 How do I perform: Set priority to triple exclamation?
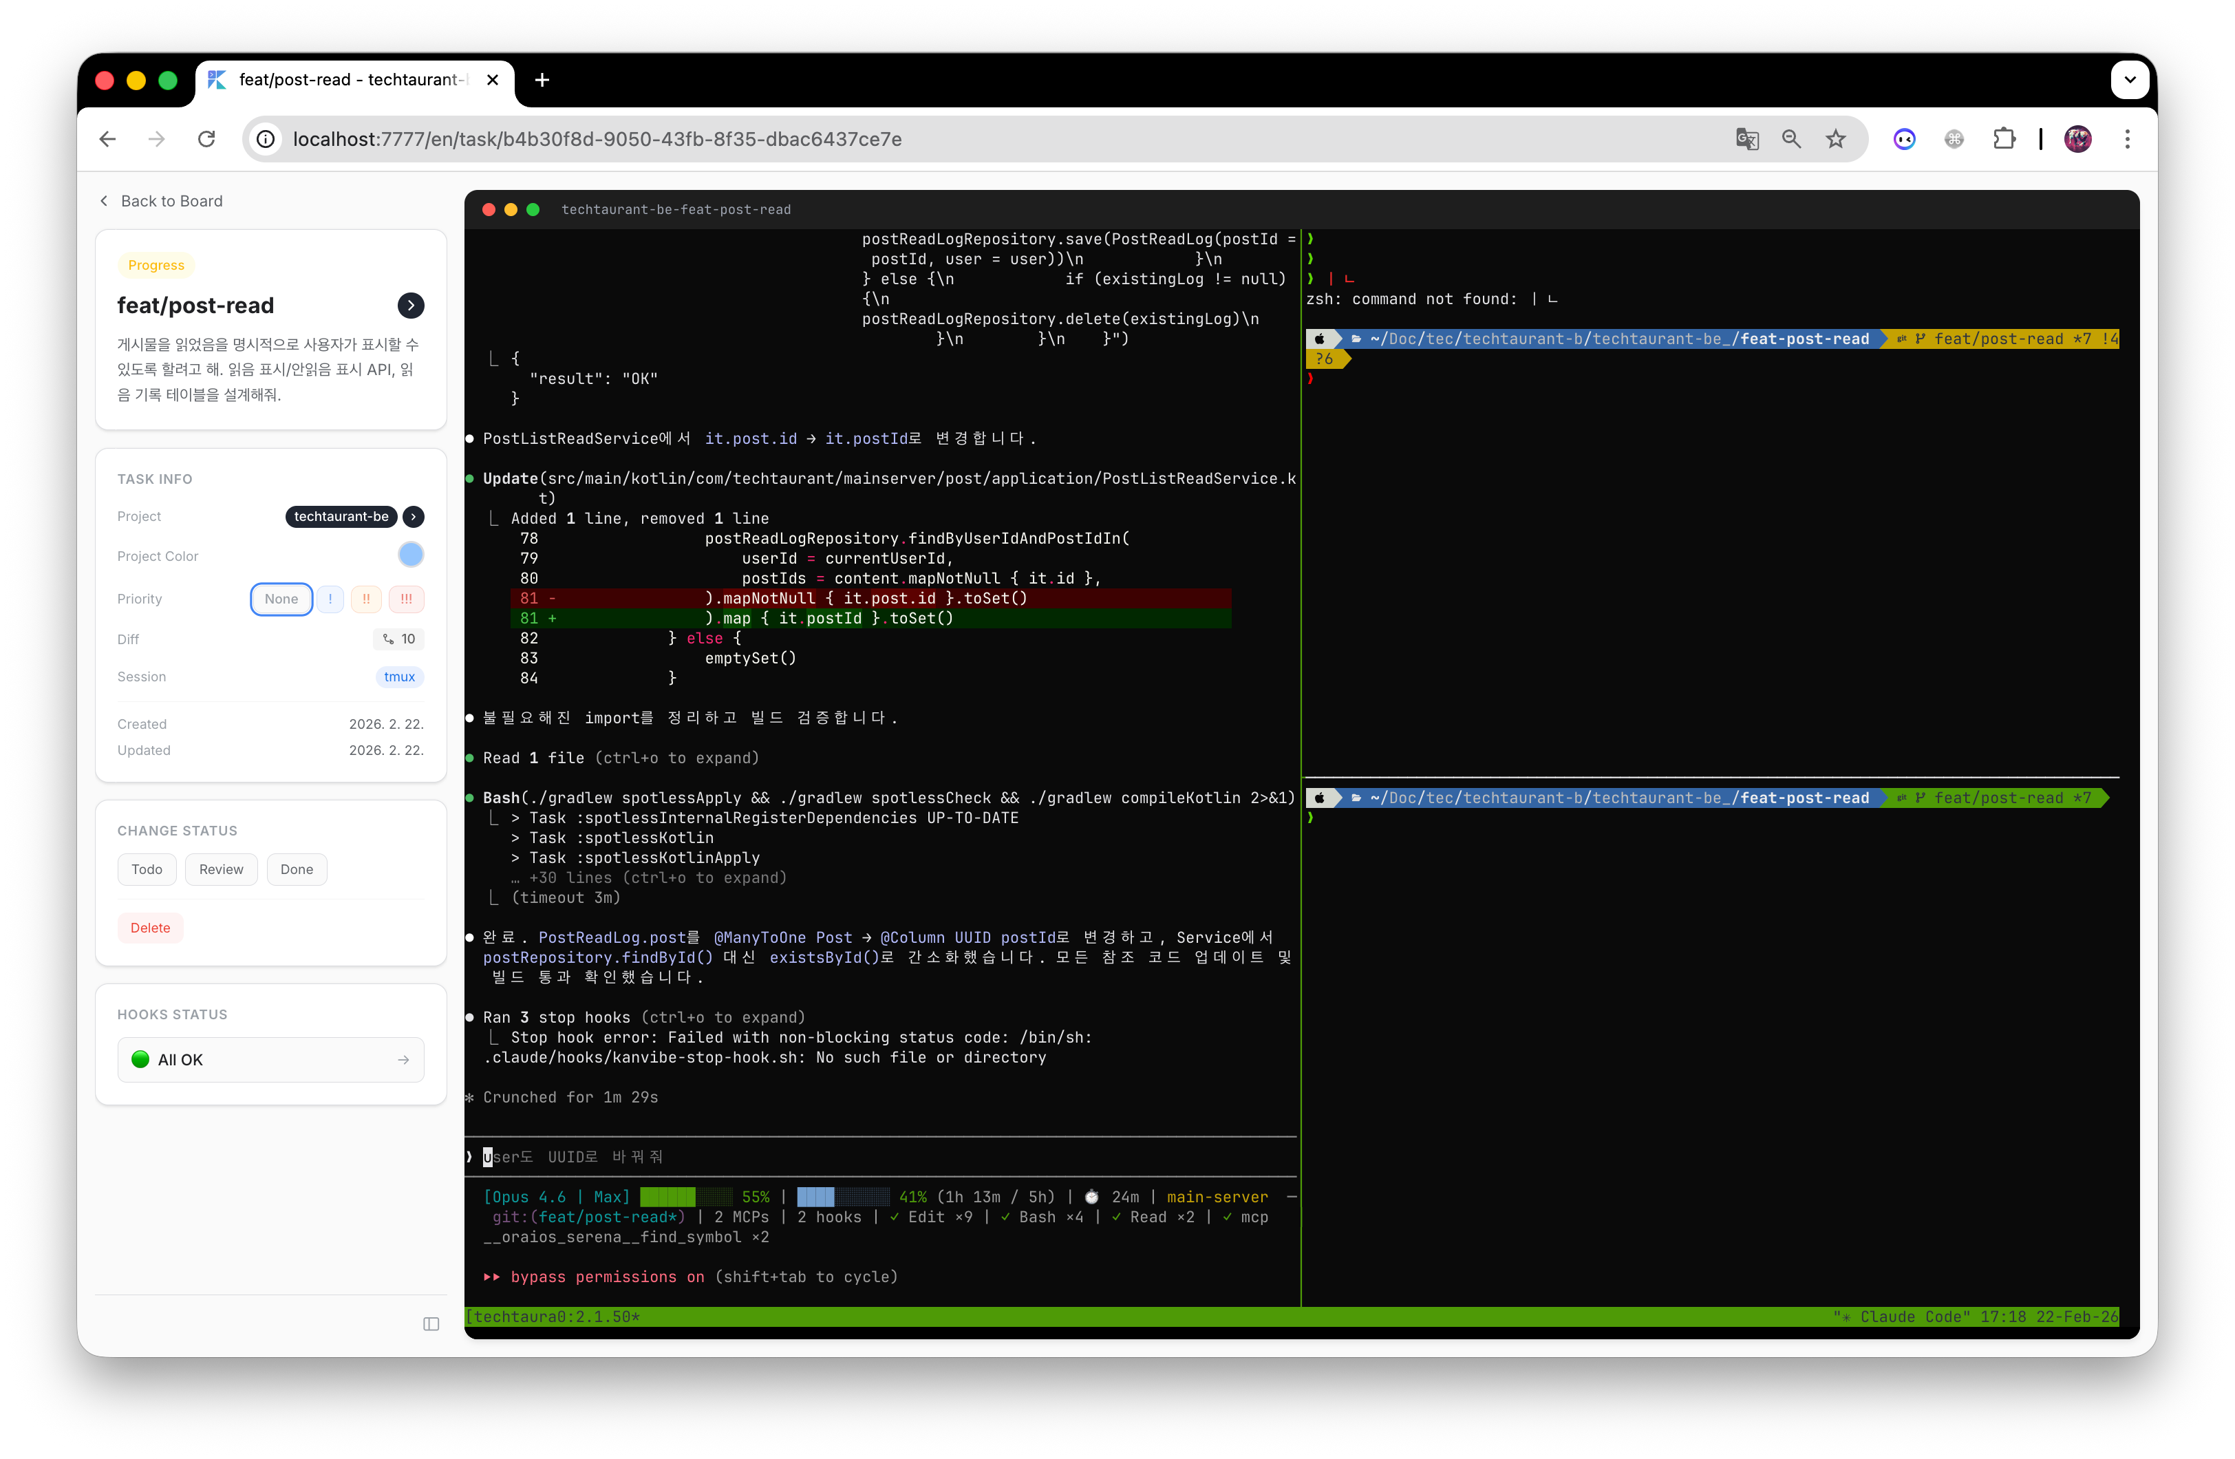click(x=406, y=599)
